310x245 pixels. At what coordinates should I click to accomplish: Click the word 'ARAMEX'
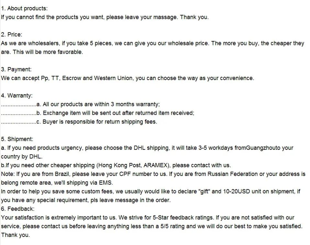click(x=156, y=165)
